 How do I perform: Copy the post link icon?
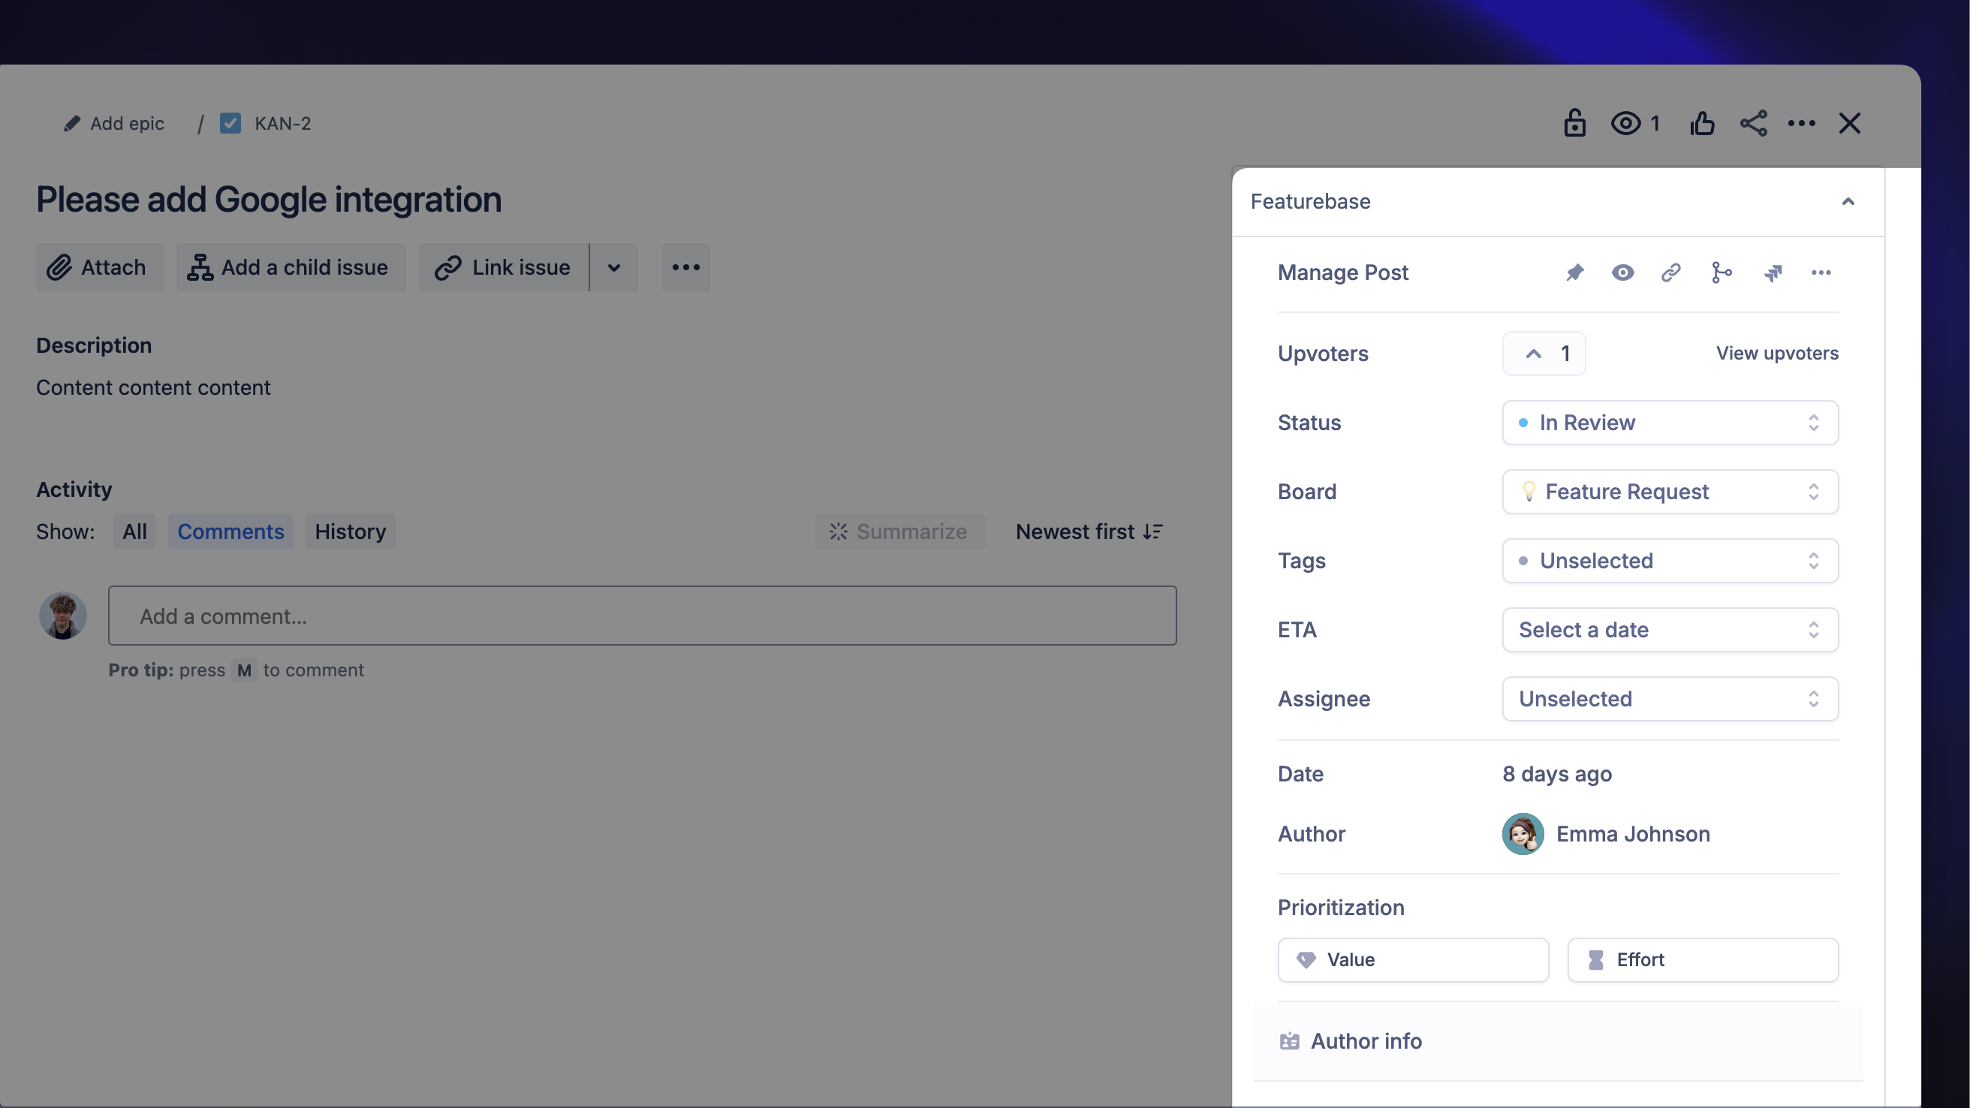1670,272
